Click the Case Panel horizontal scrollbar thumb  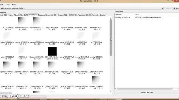(x=145, y=89)
